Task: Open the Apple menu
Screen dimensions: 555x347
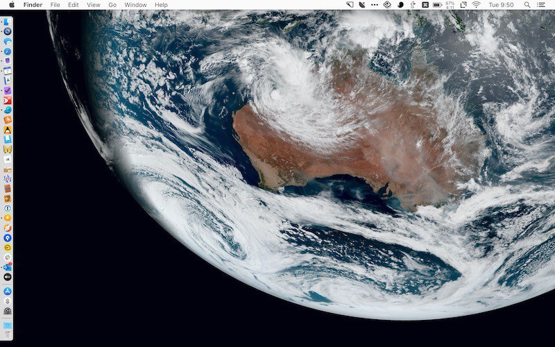Action: (12, 5)
